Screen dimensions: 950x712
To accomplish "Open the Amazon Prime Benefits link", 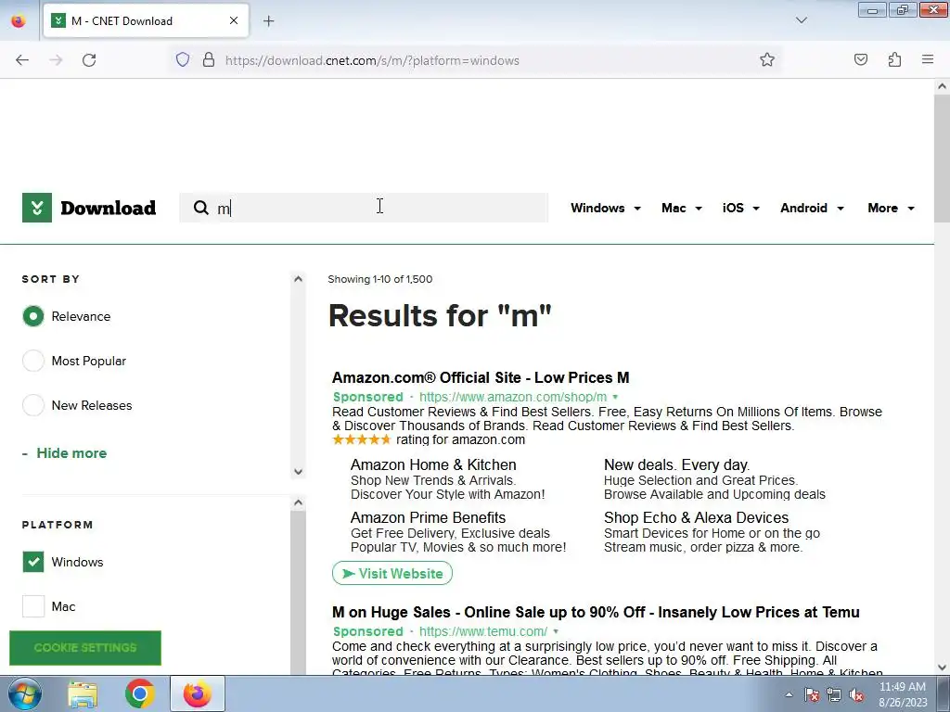I will 428,517.
